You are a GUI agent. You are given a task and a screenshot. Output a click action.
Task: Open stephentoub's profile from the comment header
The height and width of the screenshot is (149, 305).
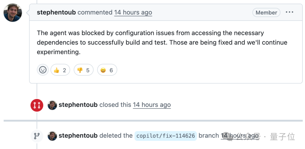coord(56,12)
